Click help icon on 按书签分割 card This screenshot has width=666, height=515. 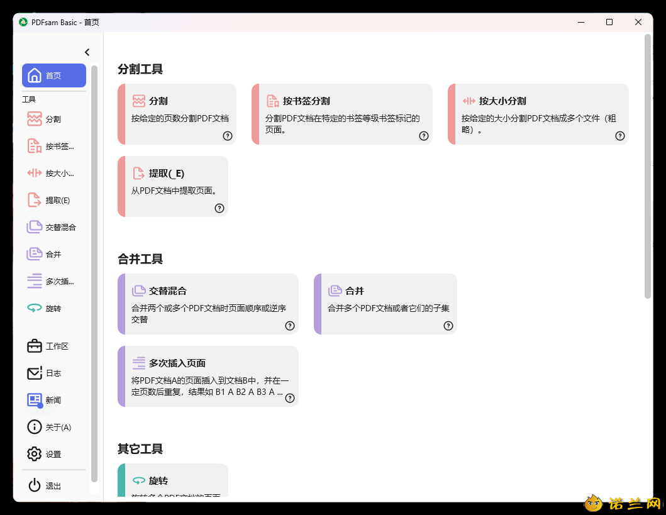424,136
